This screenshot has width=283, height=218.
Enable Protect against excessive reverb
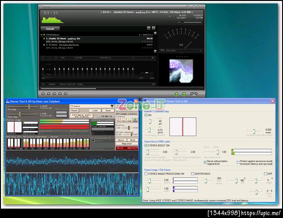click(238, 162)
